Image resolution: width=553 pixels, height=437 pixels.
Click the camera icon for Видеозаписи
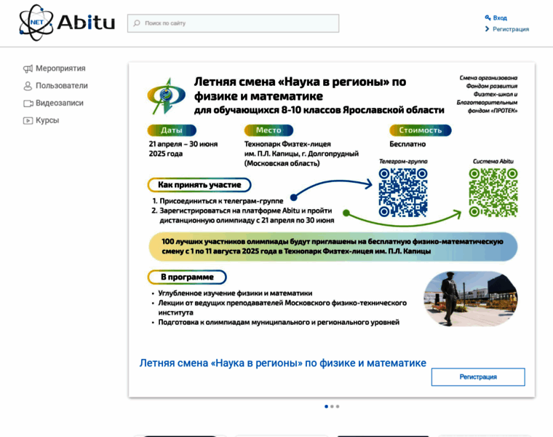tap(28, 103)
